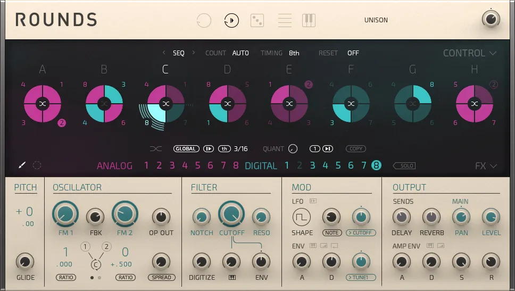The height and width of the screenshot is (291, 515).
Task: Open the RESET OFF value
Action: point(353,53)
